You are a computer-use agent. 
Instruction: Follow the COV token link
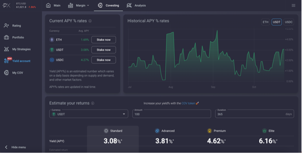[x=189, y=104]
